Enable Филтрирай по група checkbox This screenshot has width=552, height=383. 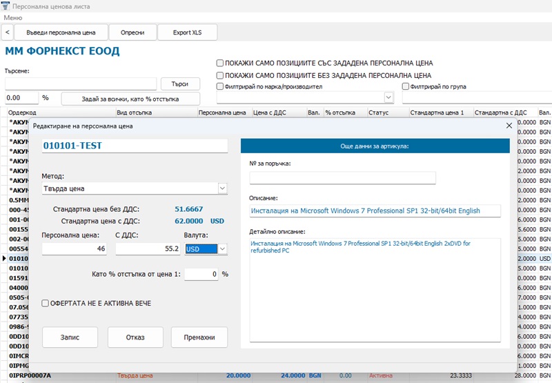coord(406,86)
